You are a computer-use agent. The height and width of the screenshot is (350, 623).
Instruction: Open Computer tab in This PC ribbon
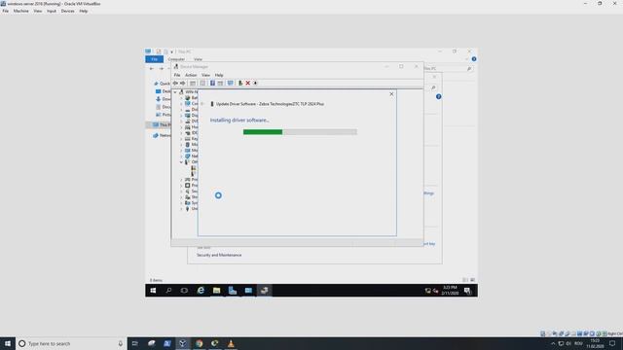pos(176,59)
